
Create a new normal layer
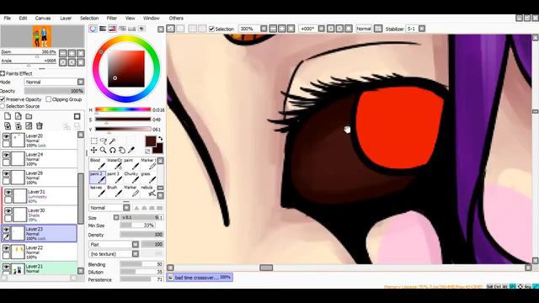click(x=8, y=116)
